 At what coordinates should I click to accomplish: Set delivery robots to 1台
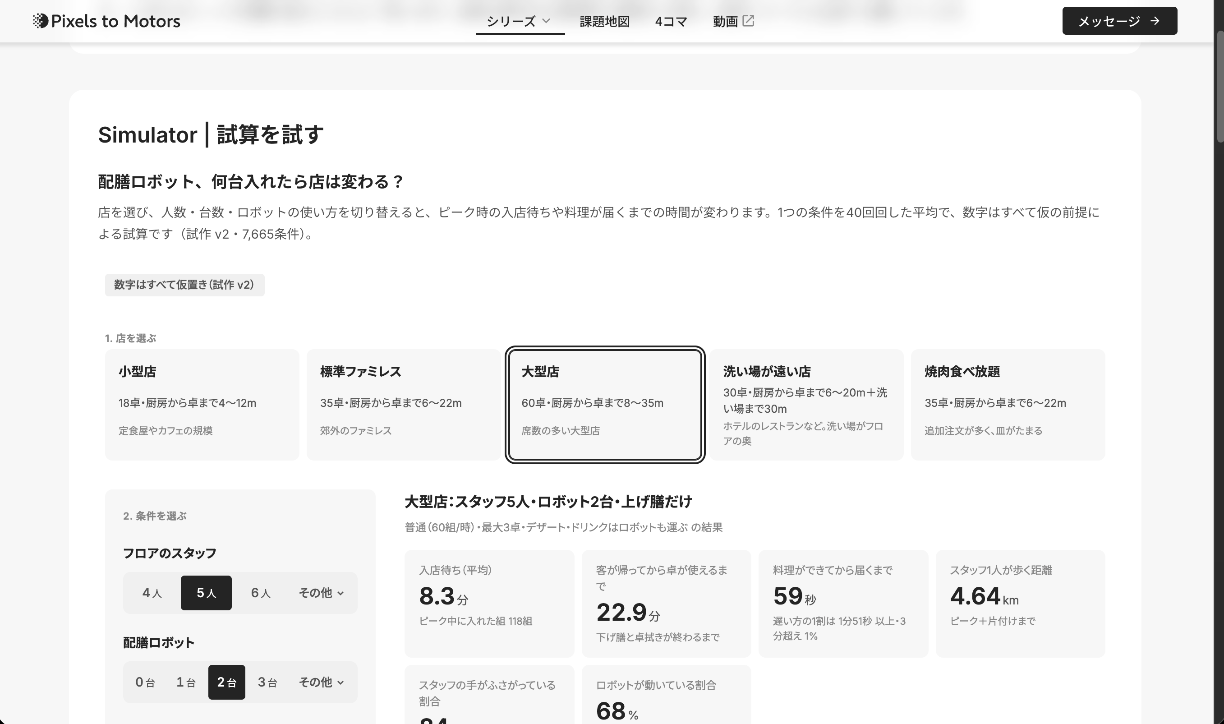pos(186,682)
